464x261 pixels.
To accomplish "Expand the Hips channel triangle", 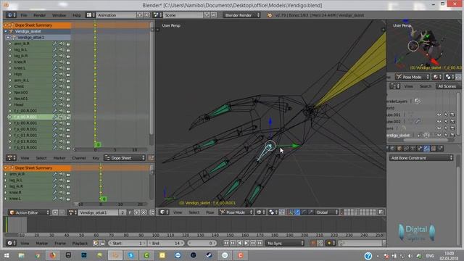I will tap(10, 74).
